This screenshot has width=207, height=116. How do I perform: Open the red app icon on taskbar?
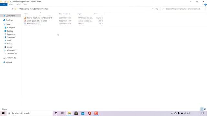coord(96,113)
